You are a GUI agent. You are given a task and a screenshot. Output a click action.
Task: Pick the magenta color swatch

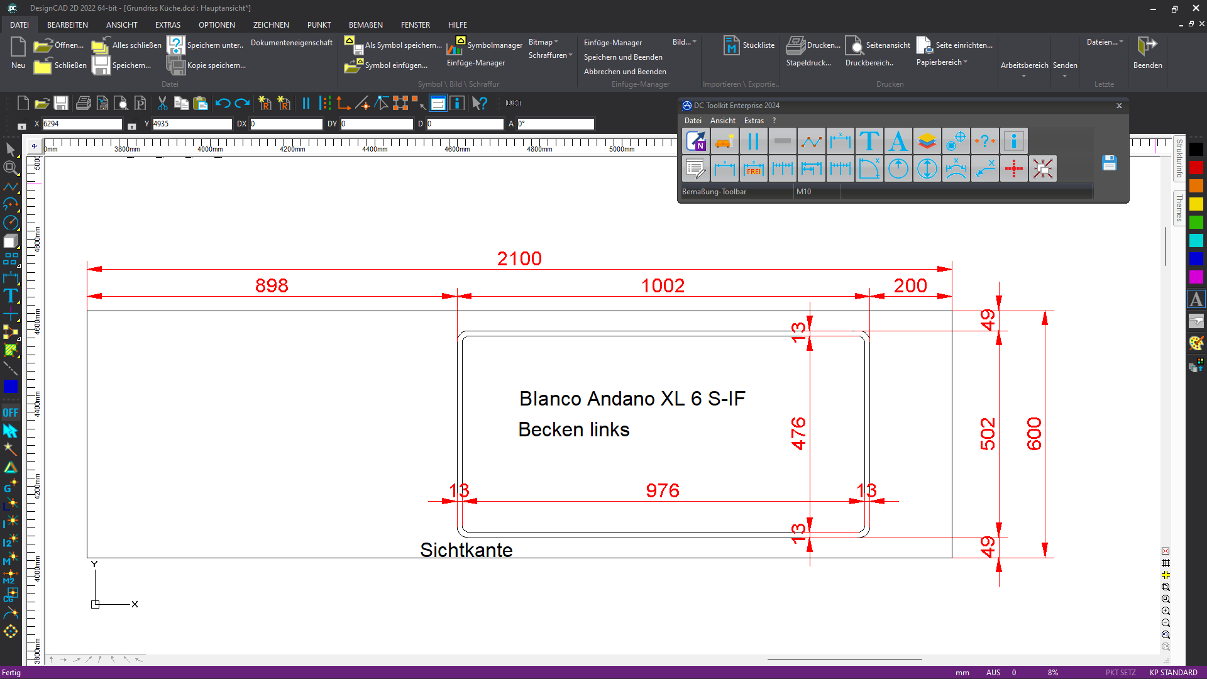(x=1196, y=277)
